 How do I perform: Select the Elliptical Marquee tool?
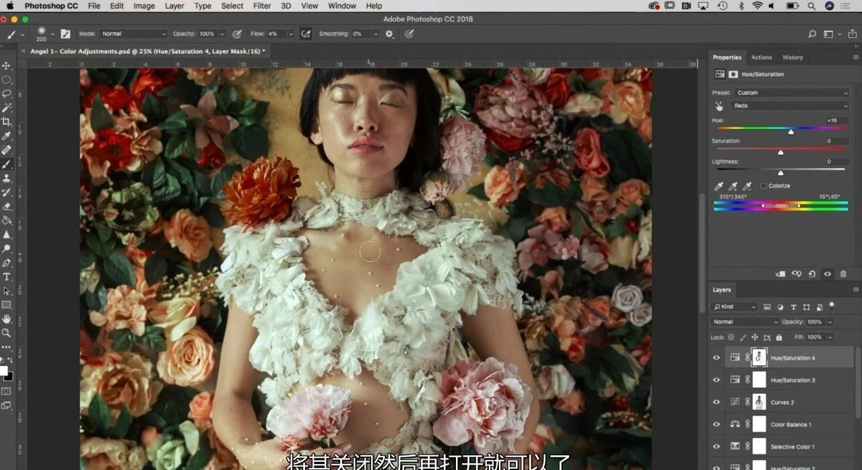pyautogui.click(x=7, y=79)
